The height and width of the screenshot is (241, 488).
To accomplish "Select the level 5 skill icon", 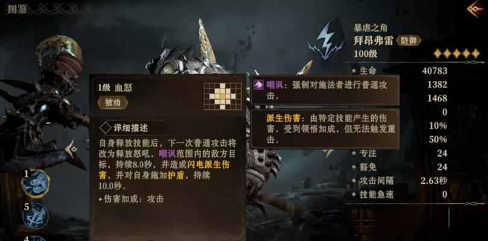I will coord(36,216).
